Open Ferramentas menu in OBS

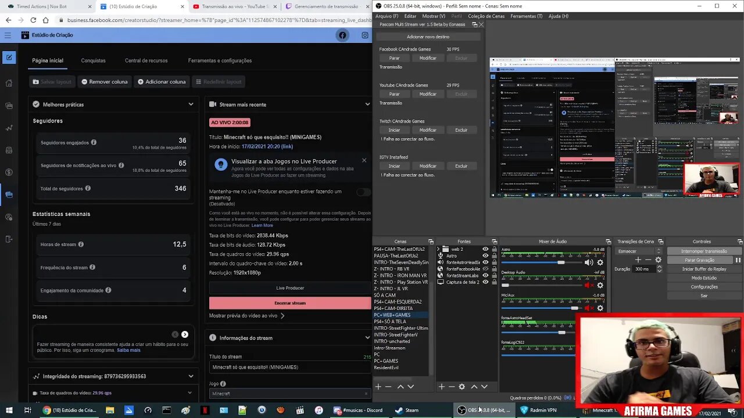coord(527,16)
